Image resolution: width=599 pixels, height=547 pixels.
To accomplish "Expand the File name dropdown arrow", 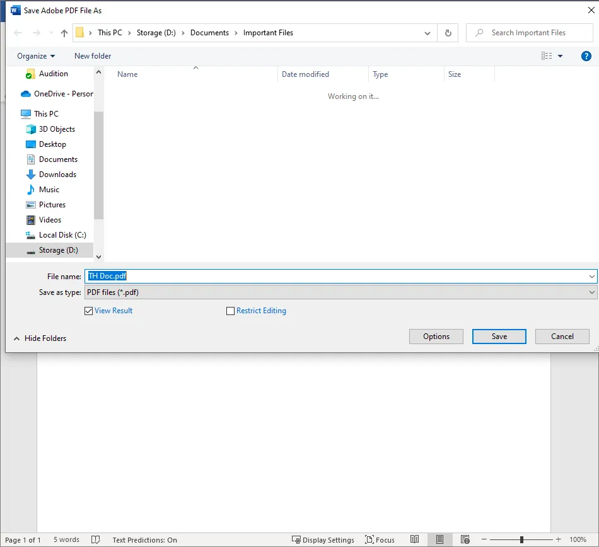I will pos(591,277).
